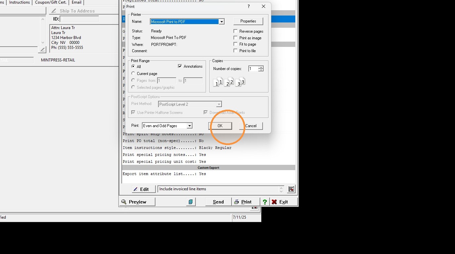Switch to the Email tab
Image resolution: width=455 pixels, height=254 pixels.
[76, 2]
